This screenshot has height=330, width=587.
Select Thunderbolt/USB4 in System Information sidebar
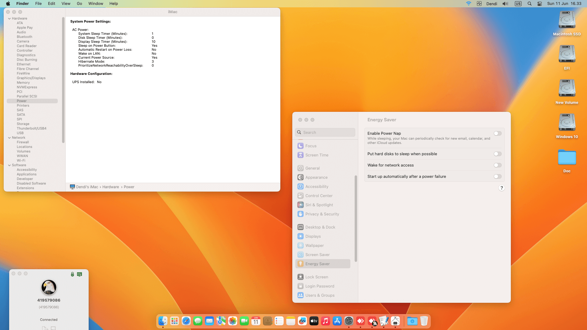pyautogui.click(x=31, y=128)
